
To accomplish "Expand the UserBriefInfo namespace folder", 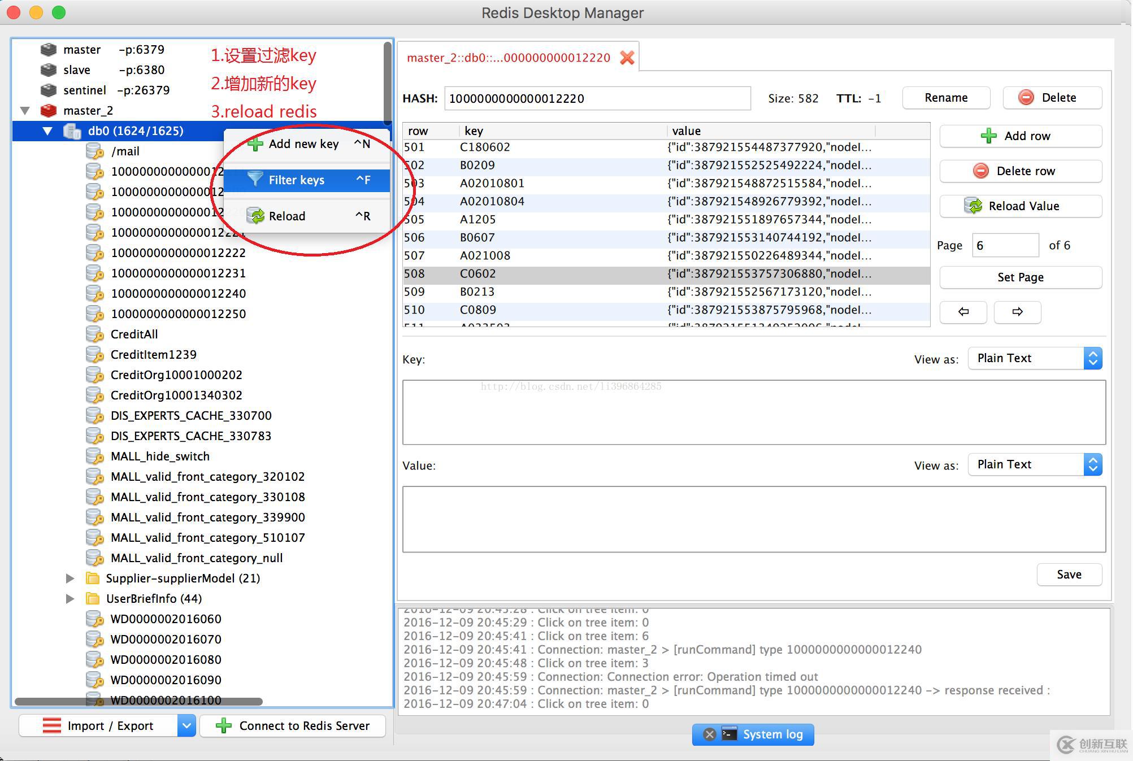I will pos(70,599).
